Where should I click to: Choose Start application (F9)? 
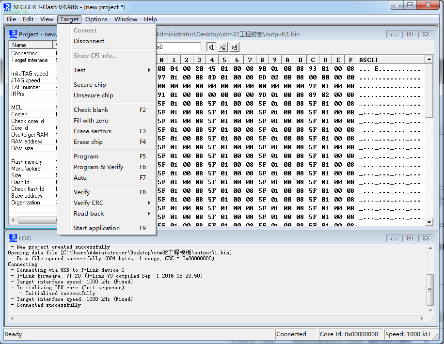pos(113,228)
